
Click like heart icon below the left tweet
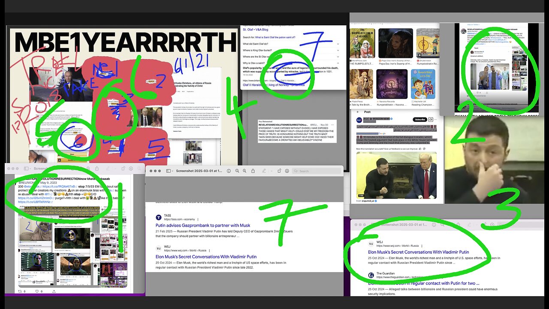(37, 291)
